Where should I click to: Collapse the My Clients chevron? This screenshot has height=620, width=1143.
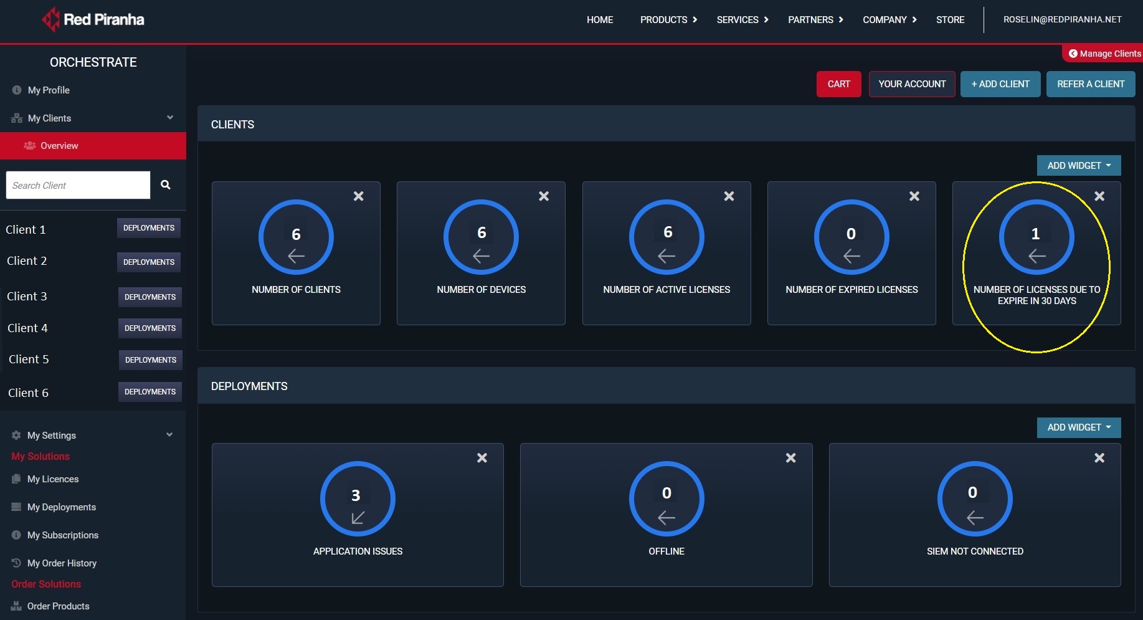point(170,118)
